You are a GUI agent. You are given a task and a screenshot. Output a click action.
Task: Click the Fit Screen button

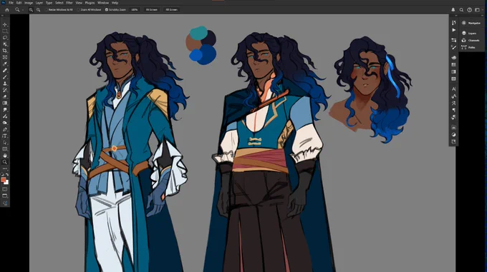point(152,10)
